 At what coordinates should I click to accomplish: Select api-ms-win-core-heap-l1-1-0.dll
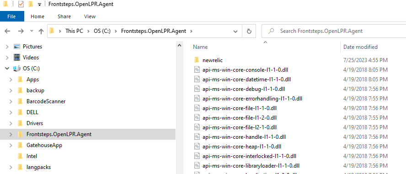click(x=242, y=146)
